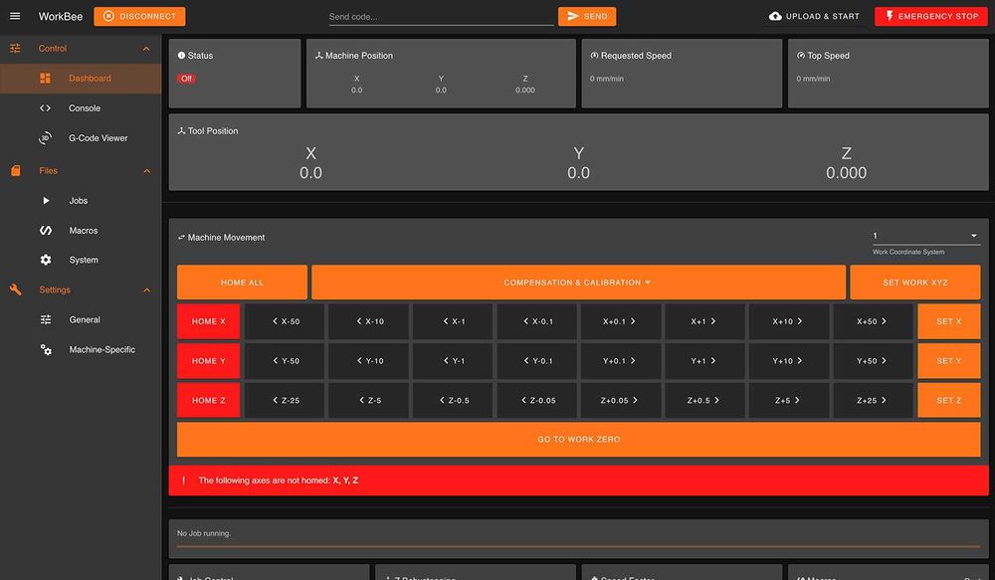Open the Dashboard page
The width and height of the screenshot is (995, 580).
tap(81, 78)
